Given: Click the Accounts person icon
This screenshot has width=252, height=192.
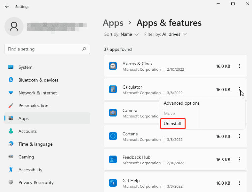Looking at the screenshot, I should (11, 131).
